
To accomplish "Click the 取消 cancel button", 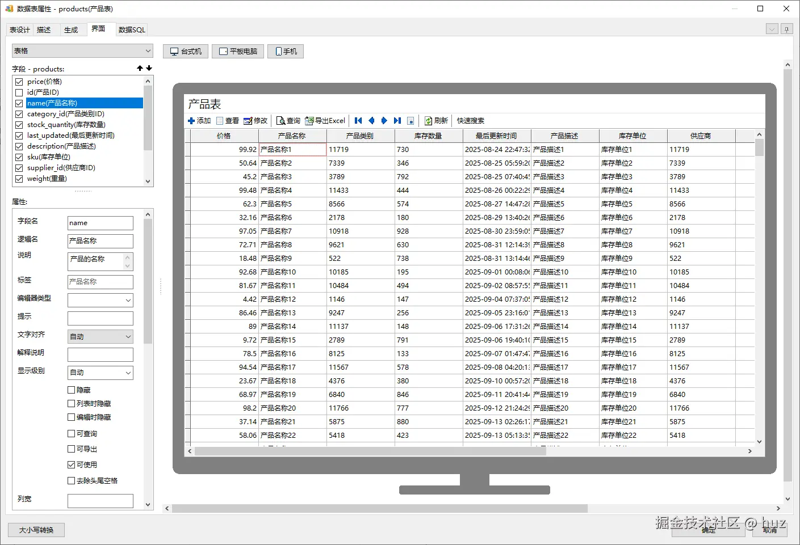I will tap(770, 530).
